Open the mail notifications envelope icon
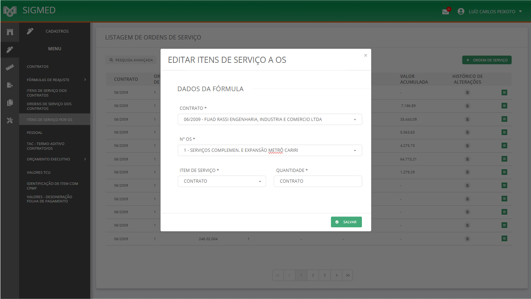This screenshot has width=531, height=299. (446, 11)
